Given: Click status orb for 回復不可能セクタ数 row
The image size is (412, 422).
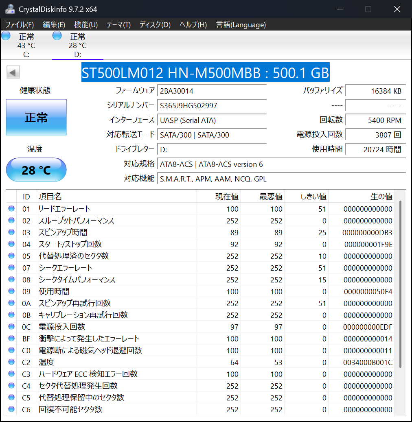Looking at the screenshot, I should [11, 409].
